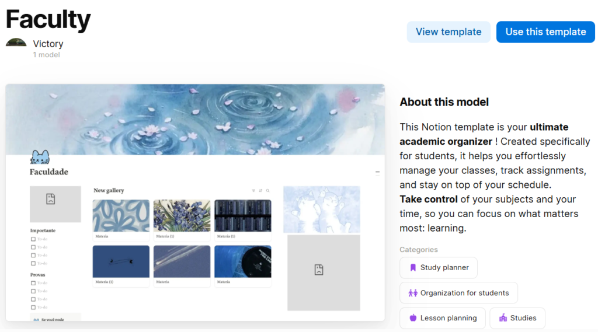Check the first to-do under Provas
This screenshot has height=332, width=598.
click(33, 283)
